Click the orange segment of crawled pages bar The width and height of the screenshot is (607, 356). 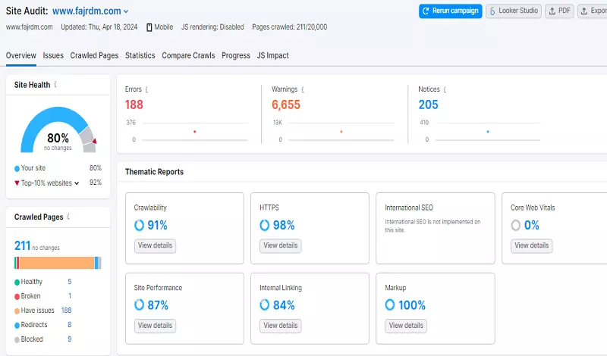tap(56, 263)
